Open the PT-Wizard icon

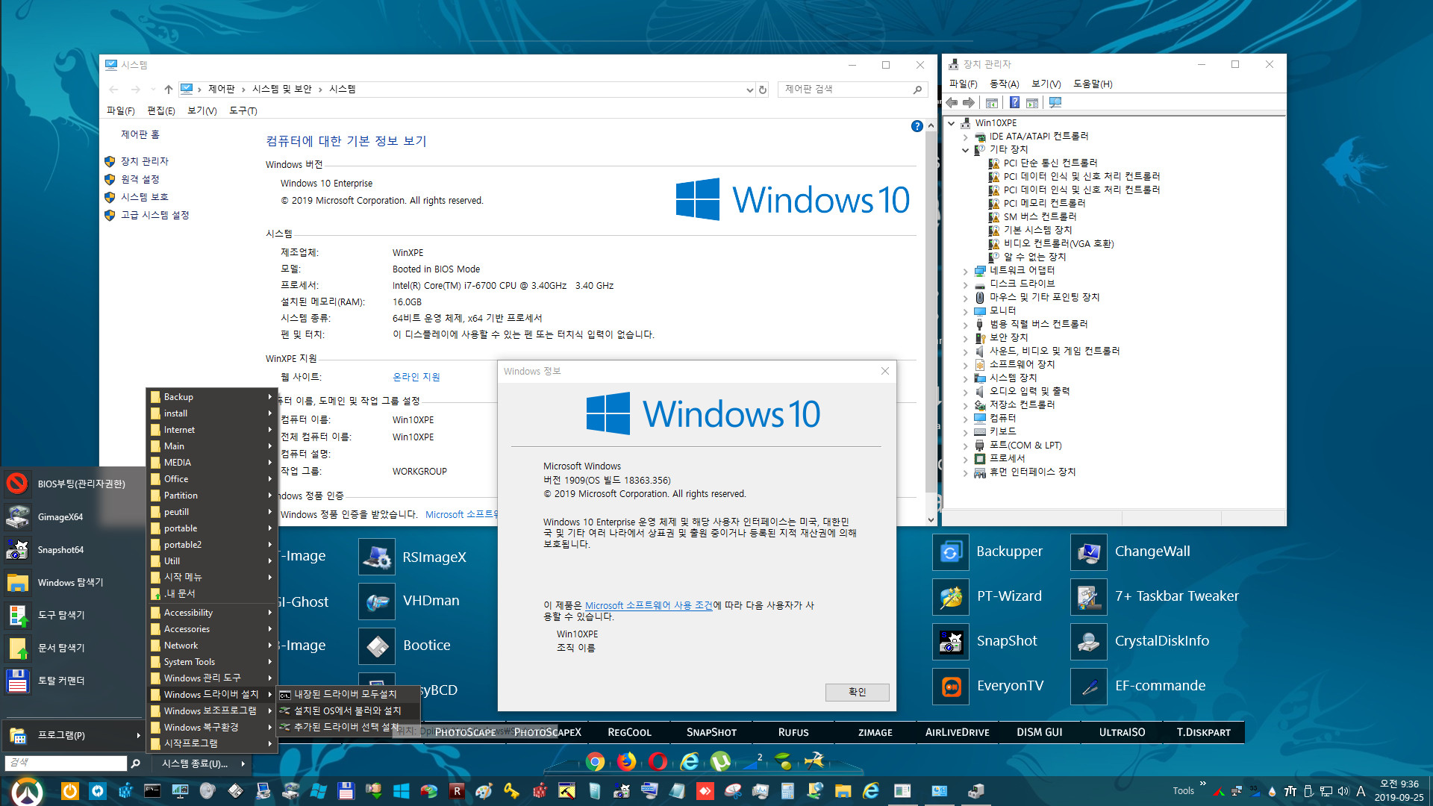tap(950, 597)
